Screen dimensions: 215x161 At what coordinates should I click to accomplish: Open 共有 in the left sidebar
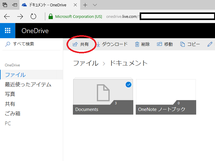click(10, 104)
